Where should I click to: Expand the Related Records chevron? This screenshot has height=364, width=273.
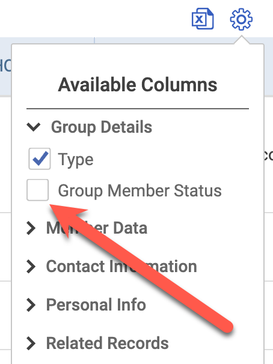point(31,343)
